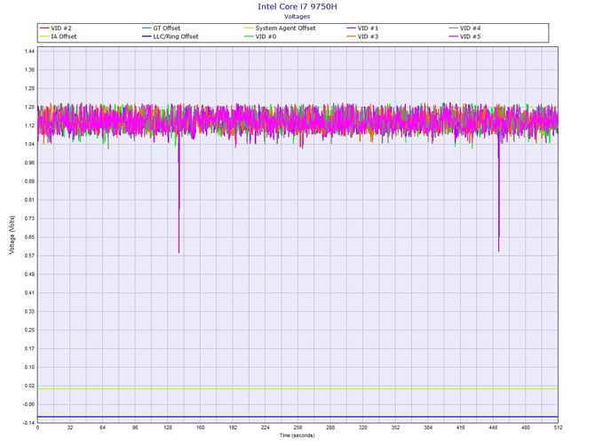The width and height of the screenshot is (595, 446).
Task: Click the 1.44 value on voltage axis
Action: click(x=29, y=52)
